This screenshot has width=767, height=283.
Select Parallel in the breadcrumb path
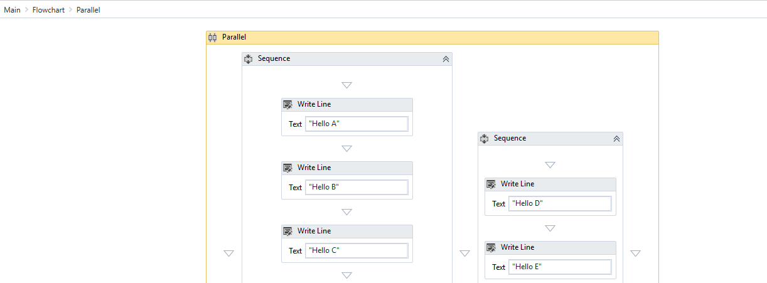point(88,10)
